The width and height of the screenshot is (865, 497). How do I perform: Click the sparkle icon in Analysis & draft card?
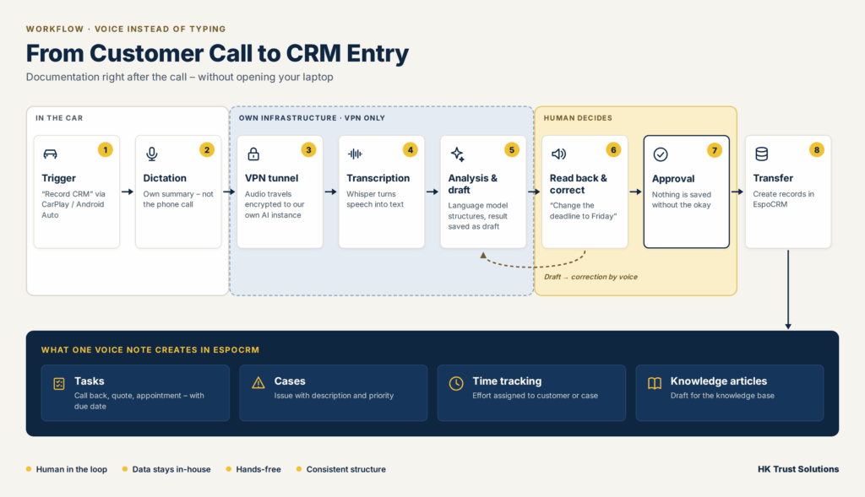point(457,154)
